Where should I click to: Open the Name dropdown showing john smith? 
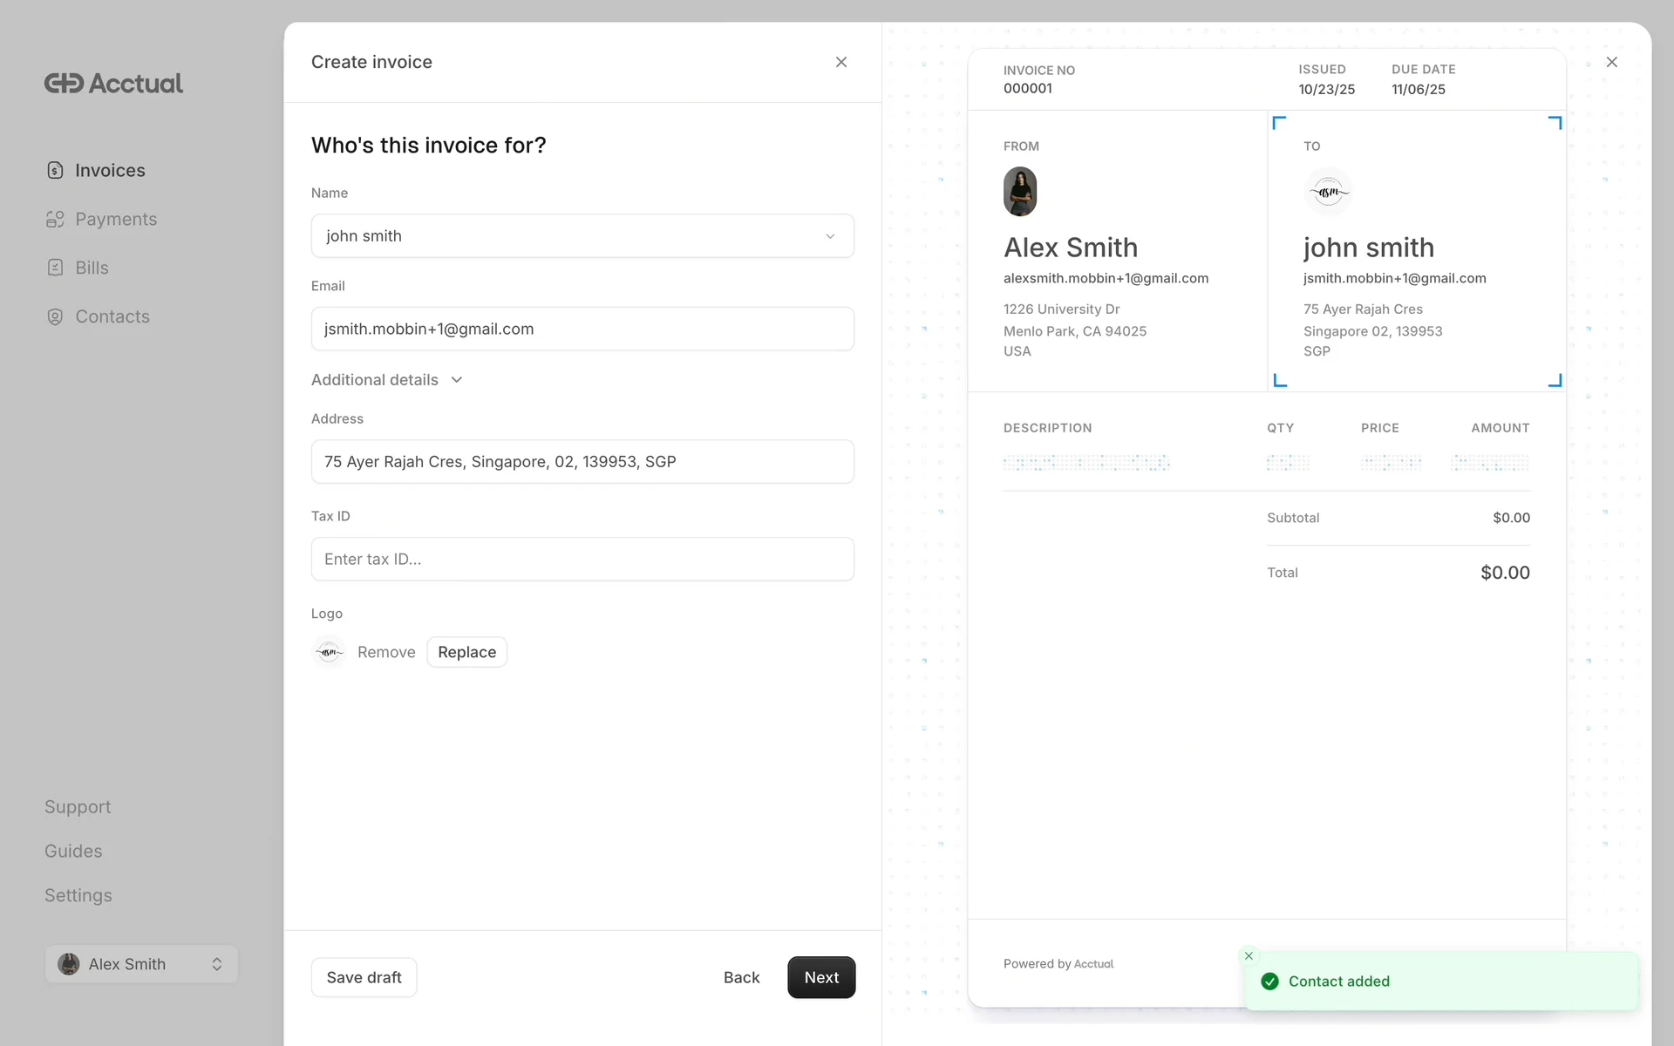pos(582,236)
